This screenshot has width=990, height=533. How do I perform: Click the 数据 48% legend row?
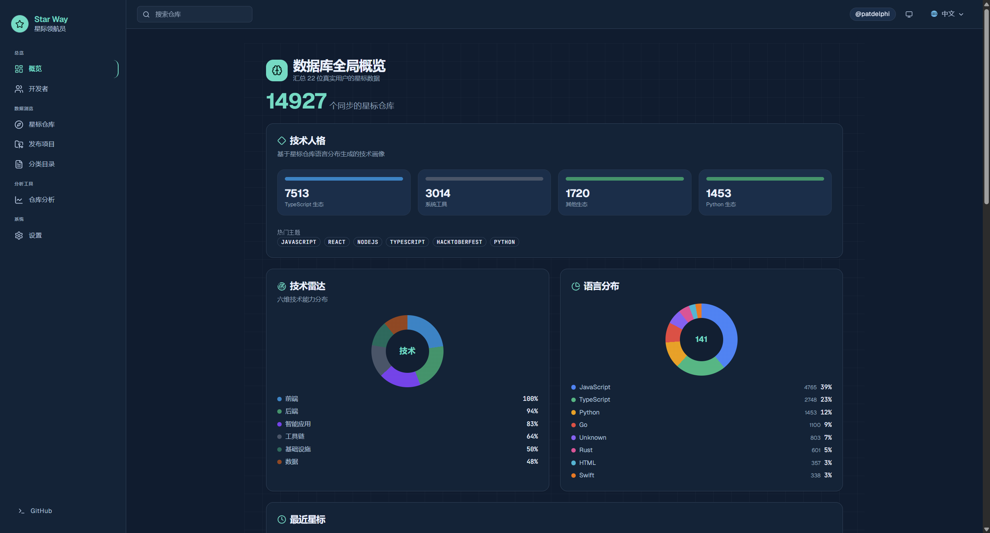pyautogui.click(x=407, y=462)
